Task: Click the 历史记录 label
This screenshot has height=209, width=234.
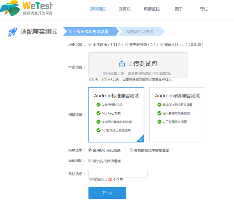Action: [76, 44]
